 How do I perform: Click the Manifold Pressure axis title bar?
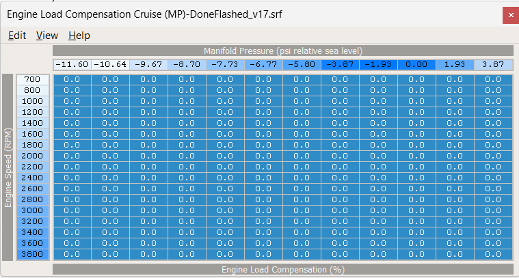pyautogui.click(x=282, y=51)
